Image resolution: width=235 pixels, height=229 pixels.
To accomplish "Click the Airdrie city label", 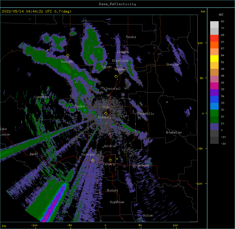I will pos(110,146).
